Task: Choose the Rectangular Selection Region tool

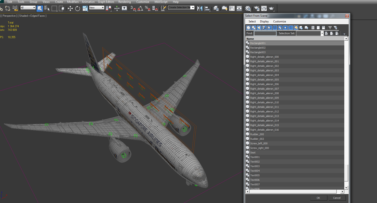Action: (x=54, y=8)
